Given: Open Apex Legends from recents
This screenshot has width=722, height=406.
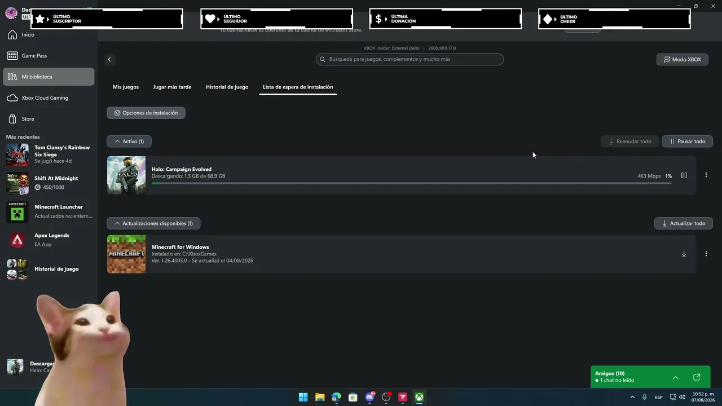Looking at the screenshot, I should point(49,240).
